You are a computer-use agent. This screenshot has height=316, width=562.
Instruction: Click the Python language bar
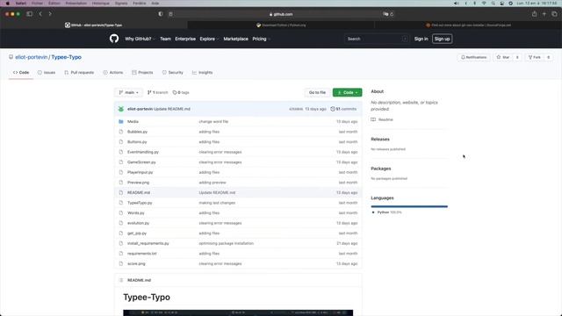(x=409, y=206)
